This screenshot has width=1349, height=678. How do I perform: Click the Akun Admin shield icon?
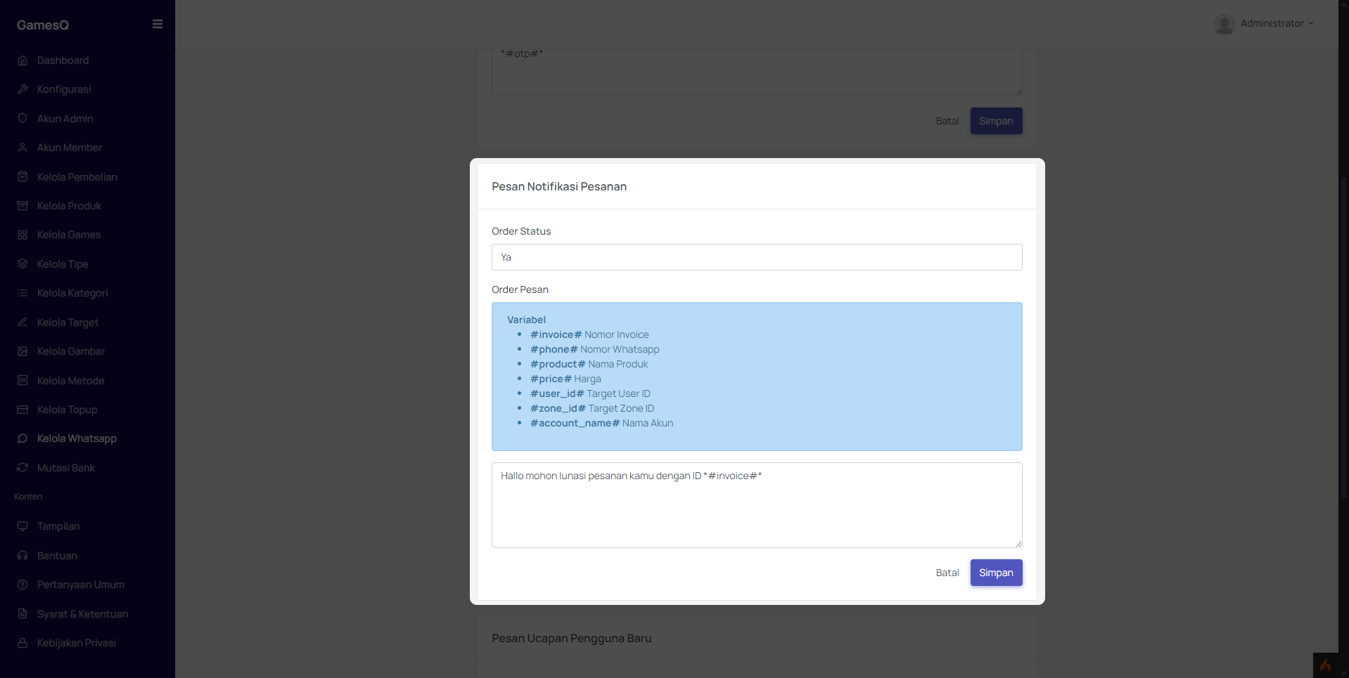click(23, 119)
